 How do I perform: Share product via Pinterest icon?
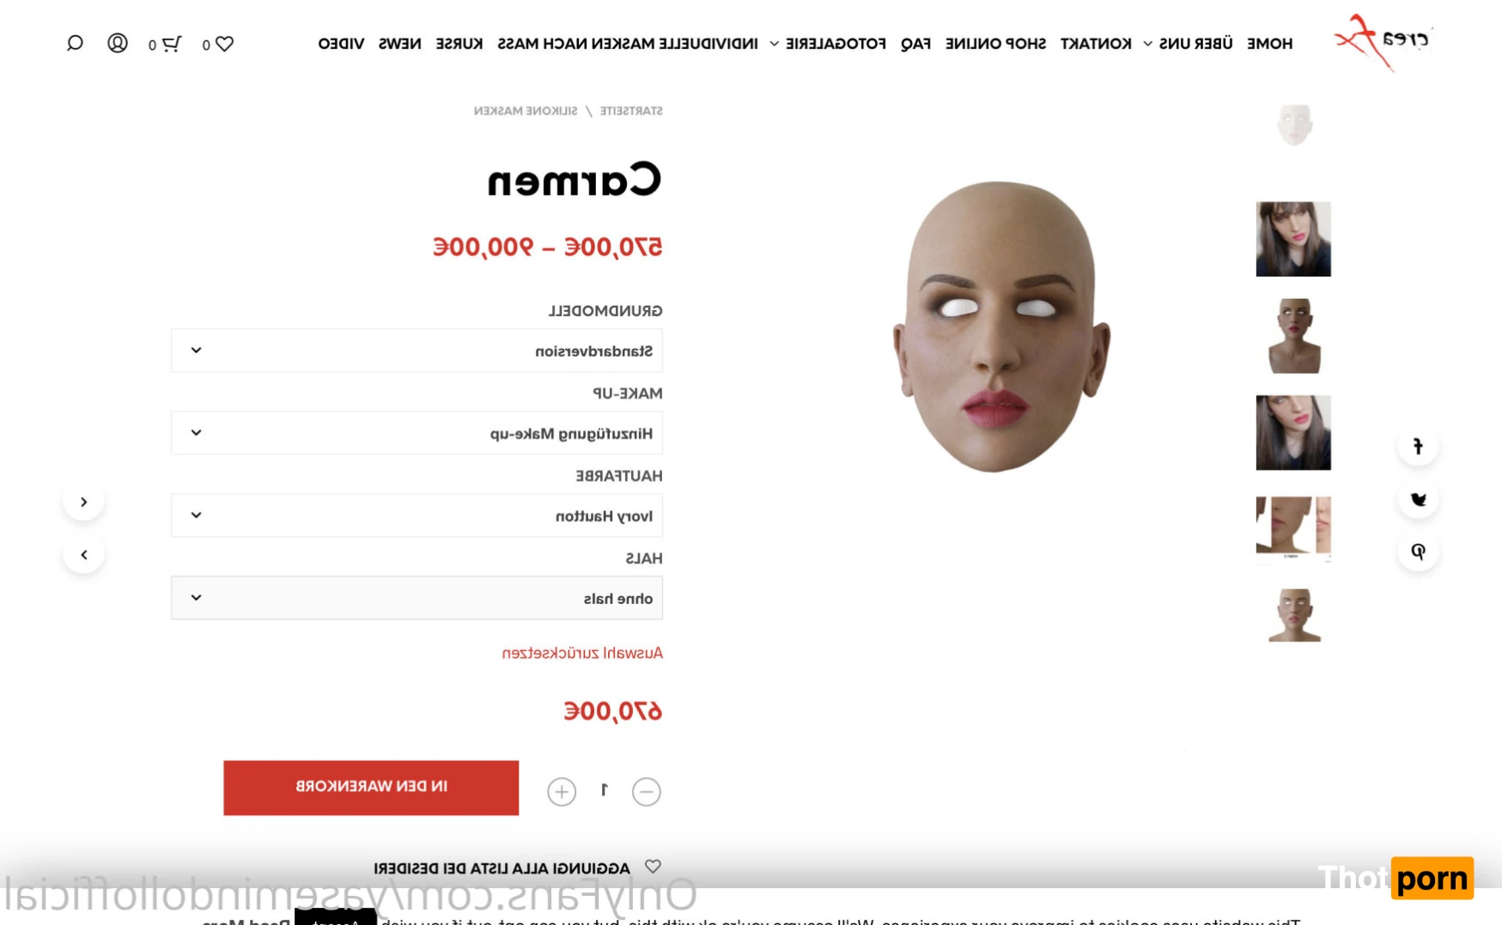pyautogui.click(x=1418, y=551)
